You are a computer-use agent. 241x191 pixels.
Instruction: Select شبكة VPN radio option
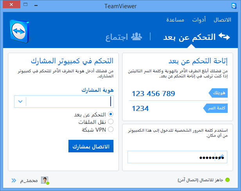point(111,129)
